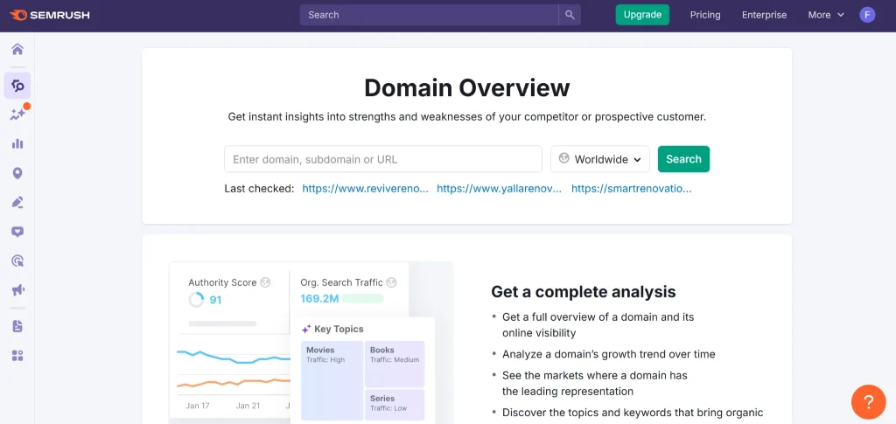Open the Enterprise page
Image resolution: width=896 pixels, height=424 pixels.
point(764,16)
